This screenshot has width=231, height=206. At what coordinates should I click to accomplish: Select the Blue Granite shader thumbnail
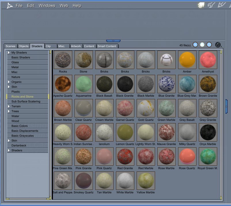point(167,84)
